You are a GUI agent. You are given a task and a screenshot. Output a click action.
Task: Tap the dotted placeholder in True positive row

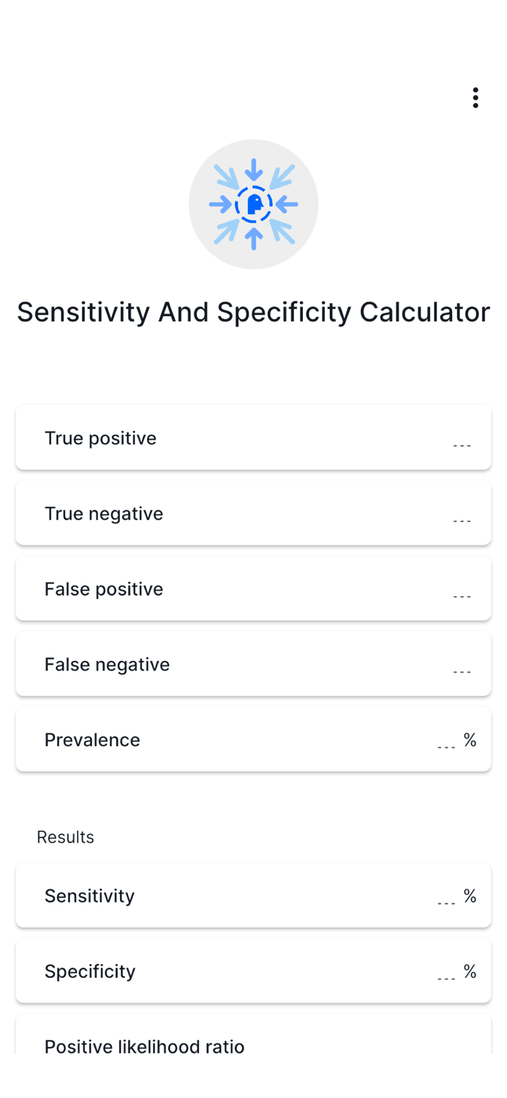(462, 444)
